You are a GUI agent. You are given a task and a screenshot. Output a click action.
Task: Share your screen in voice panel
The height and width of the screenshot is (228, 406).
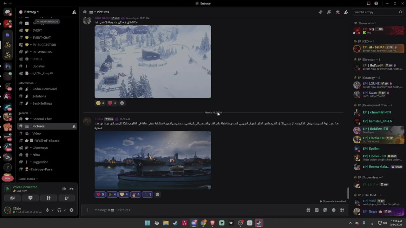30,198
